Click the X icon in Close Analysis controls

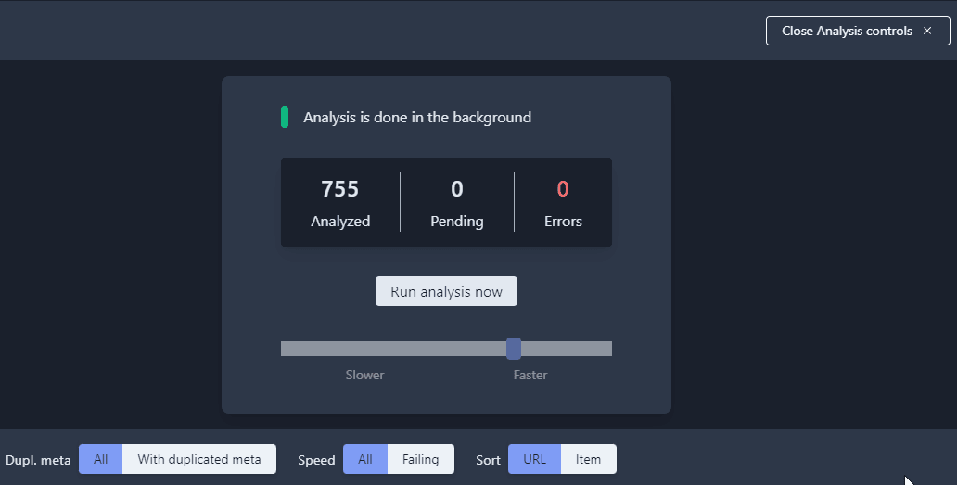[927, 31]
